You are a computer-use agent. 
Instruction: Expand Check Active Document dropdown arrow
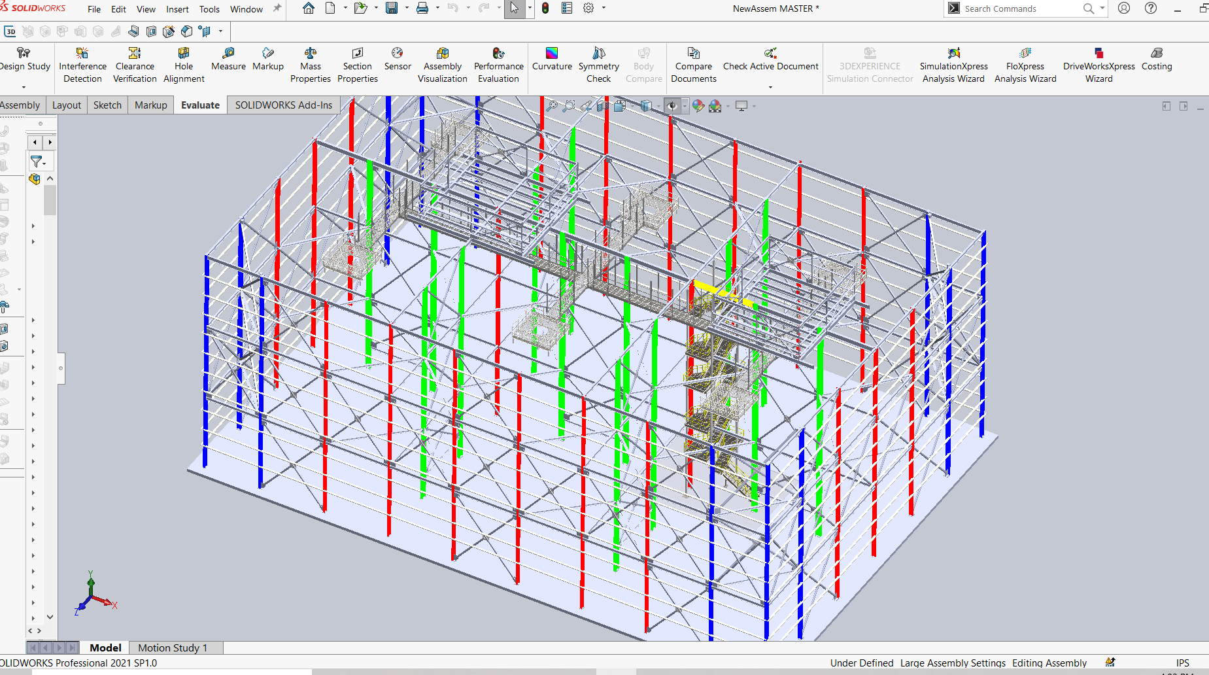[x=770, y=87]
